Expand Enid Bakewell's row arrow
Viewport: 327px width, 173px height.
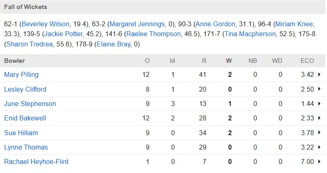click(319, 118)
